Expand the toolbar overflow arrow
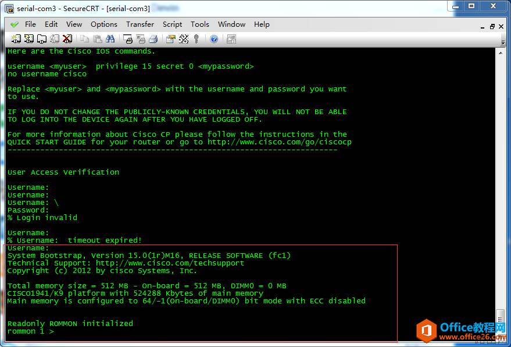This screenshot has width=511, height=347. [503, 42]
